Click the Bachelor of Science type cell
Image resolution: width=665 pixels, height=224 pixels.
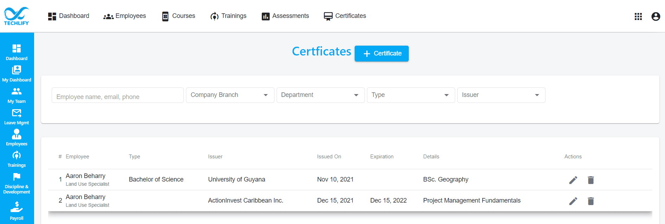pyautogui.click(x=156, y=179)
